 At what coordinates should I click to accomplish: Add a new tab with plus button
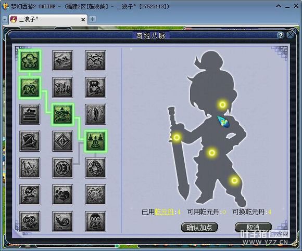coord(93,19)
